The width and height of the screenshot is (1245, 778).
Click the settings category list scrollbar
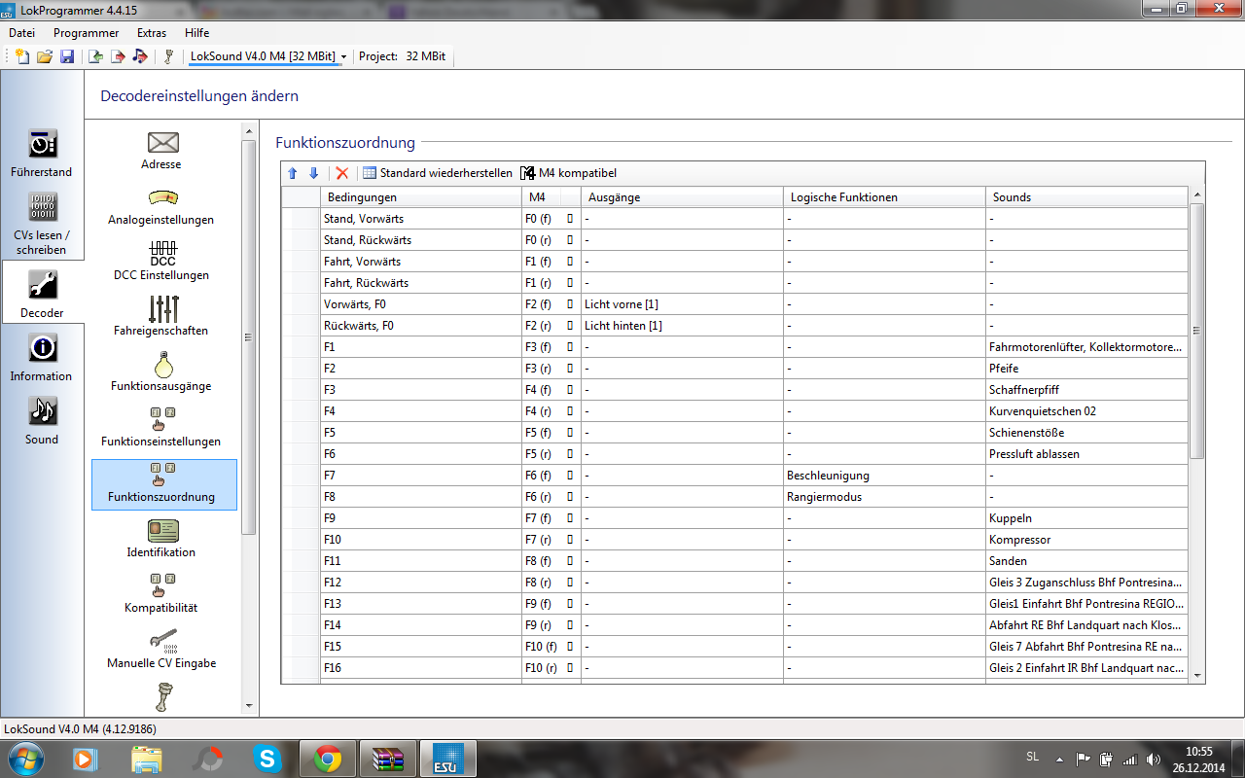click(249, 337)
